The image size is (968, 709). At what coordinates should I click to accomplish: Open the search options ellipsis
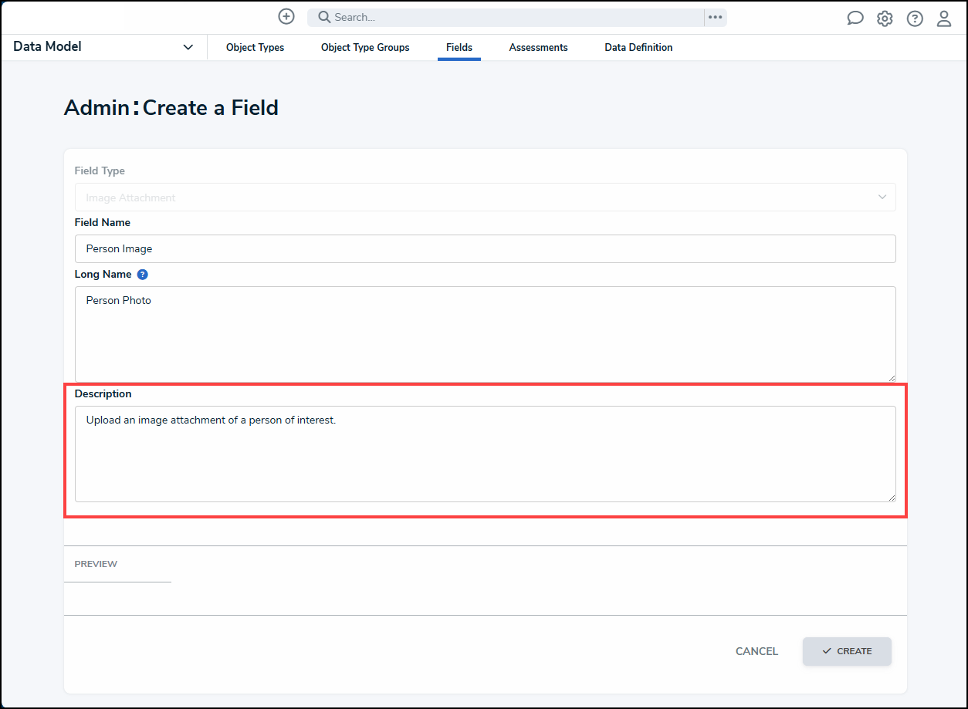click(x=716, y=17)
